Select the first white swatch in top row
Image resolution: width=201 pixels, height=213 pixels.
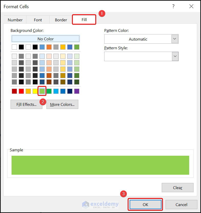tap(14, 47)
